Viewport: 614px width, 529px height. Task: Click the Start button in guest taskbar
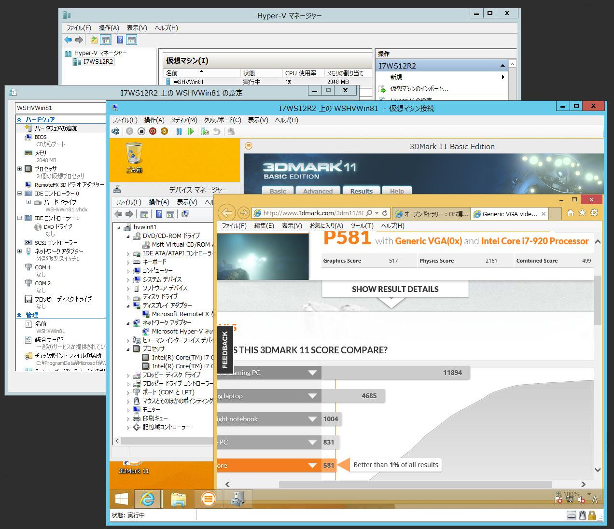click(x=122, y=499)
